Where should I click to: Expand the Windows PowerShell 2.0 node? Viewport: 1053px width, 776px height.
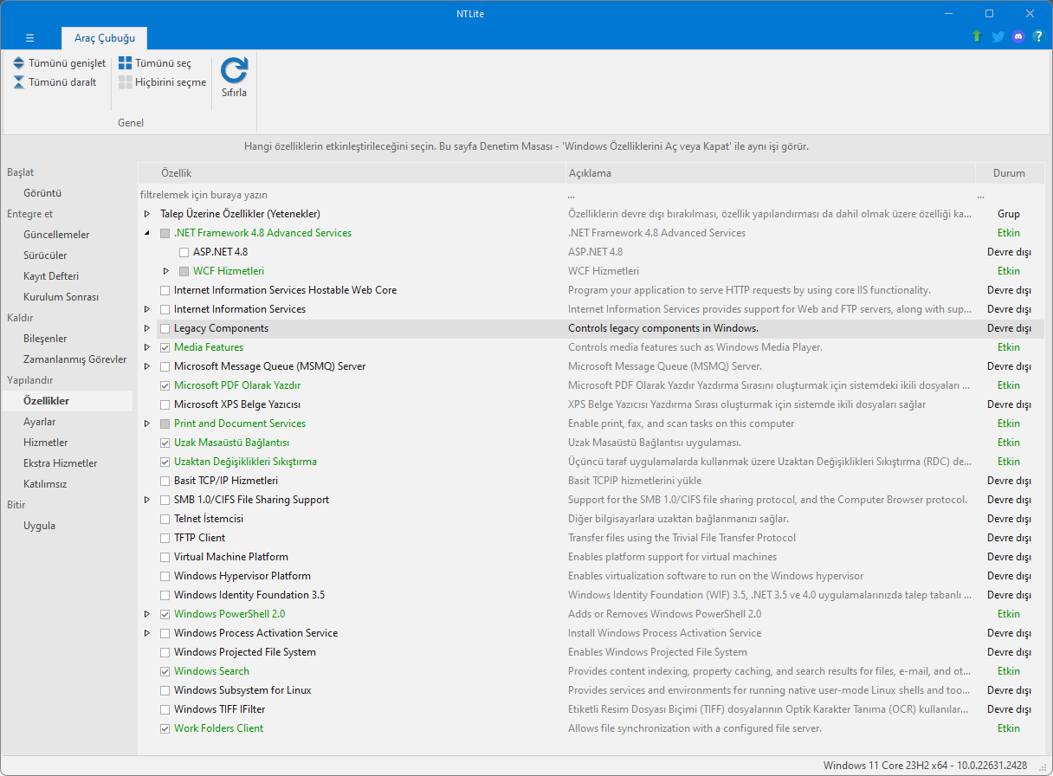(x=147, y=614)
